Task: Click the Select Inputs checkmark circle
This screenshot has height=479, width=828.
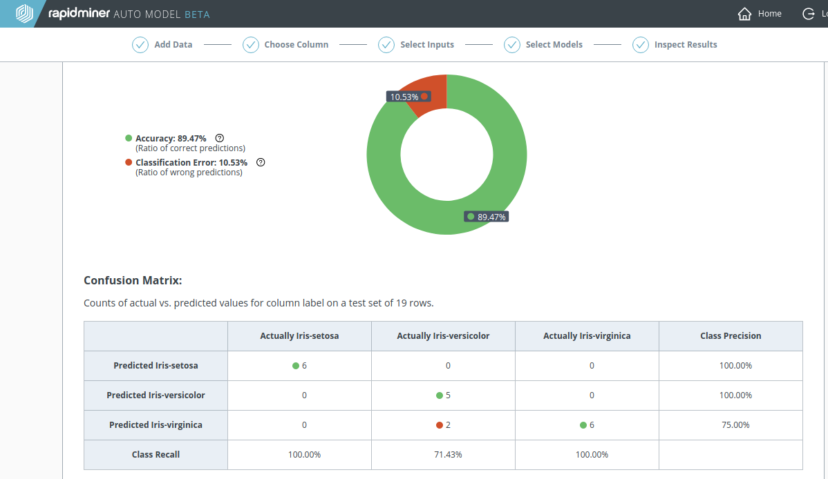Action: [386, 45]
